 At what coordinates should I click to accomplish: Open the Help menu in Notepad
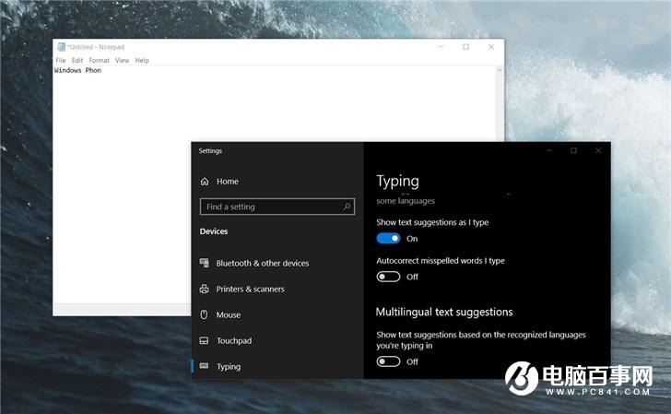point(142,60)
